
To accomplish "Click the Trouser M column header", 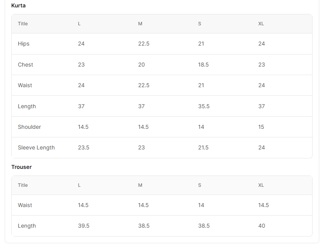I will [140, 185].
